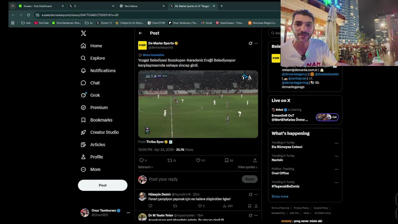Click Grok icon on De Marke post
Viewport: 398px width, 224px height.
[x=250, y=43]
